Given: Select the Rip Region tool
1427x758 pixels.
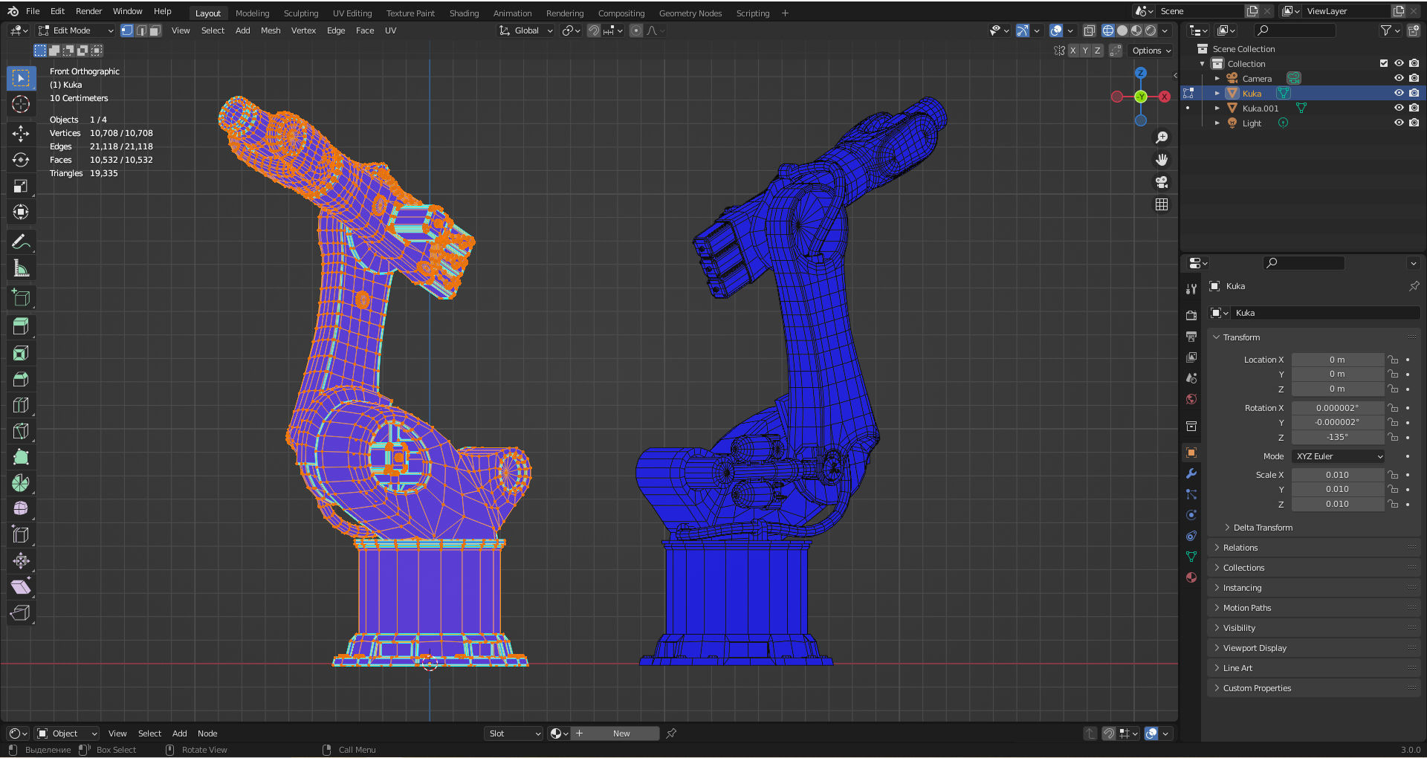Looking at the screenshot, I should click(21, 613).
